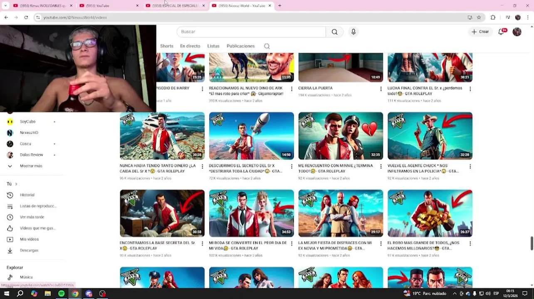Open Windows Start menu
The image size is (534, 299).
tap(7, 294)
